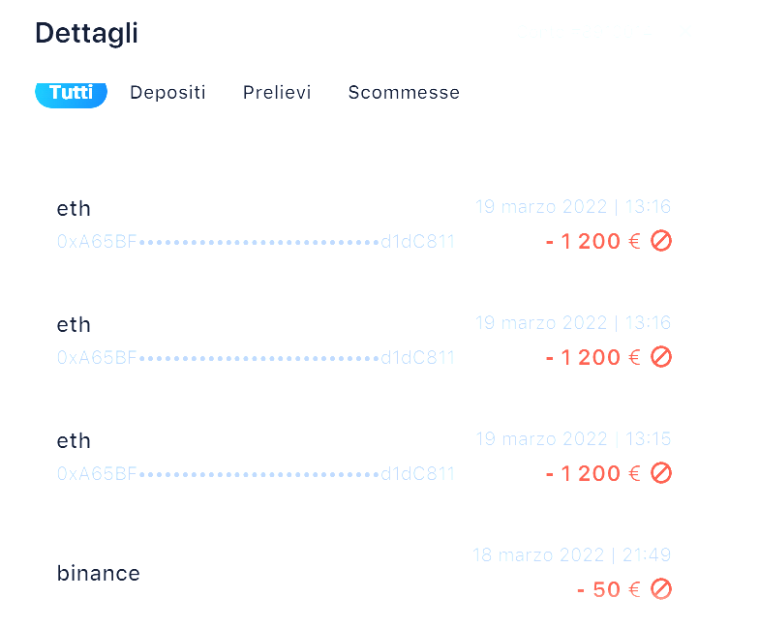Click the cancelled icon on the 13:15 eth transaction

pos(661,473)
